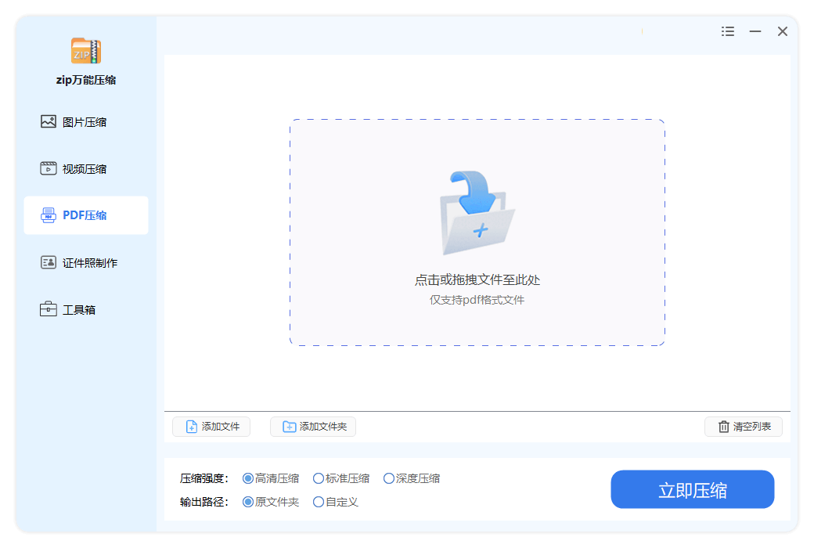Click the 压缩强度 label
This screenshot has height=548, width=814.
coord(204,478)
